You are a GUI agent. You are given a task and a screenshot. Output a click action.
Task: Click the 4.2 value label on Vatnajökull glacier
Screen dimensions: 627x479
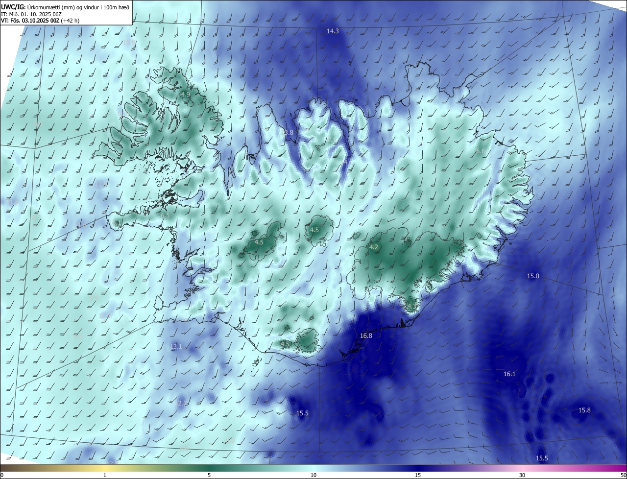[374, 247]
